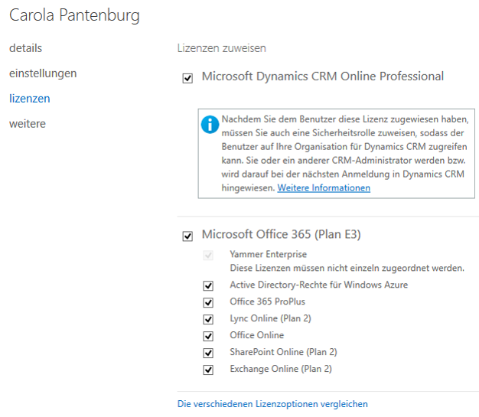Click the greyed Yammer Enterprise checkbox
This screenshot has width=479, height=417.
coord(208,255)
